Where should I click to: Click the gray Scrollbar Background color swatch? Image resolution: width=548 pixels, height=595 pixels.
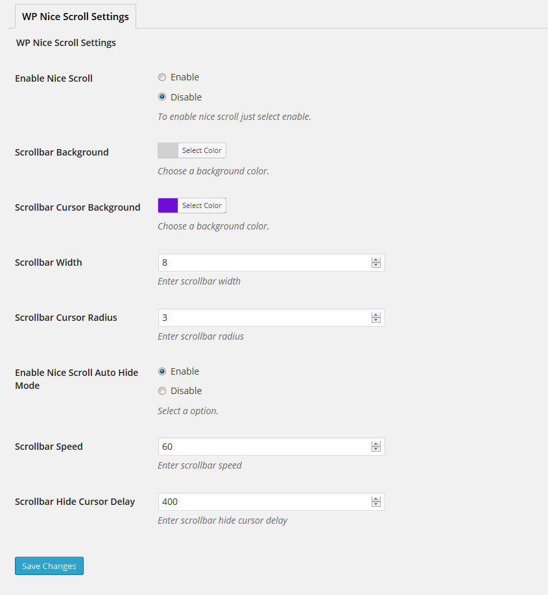(168, 150)
